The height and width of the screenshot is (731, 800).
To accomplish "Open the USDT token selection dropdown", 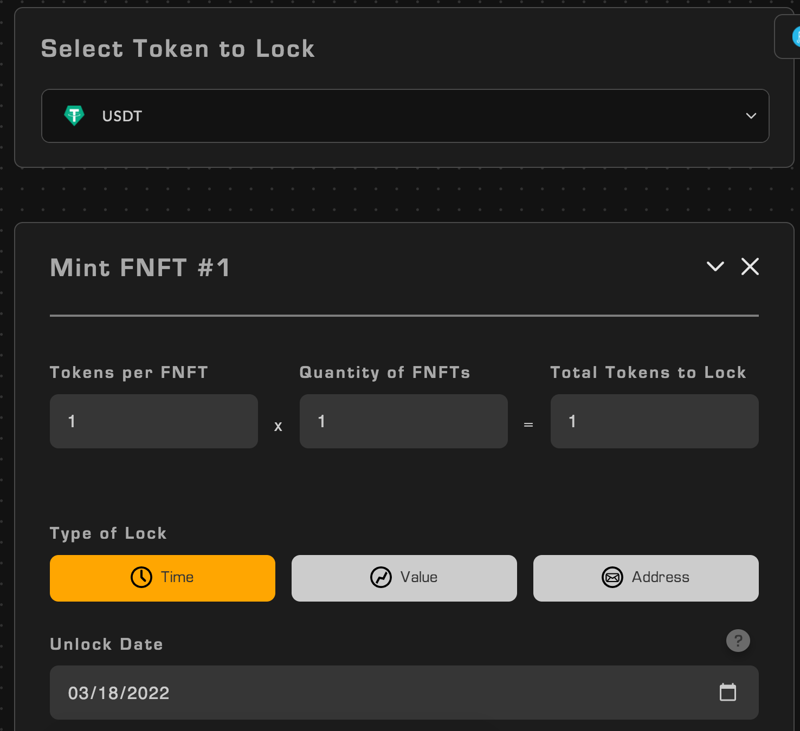I will [x=405, y=116].
